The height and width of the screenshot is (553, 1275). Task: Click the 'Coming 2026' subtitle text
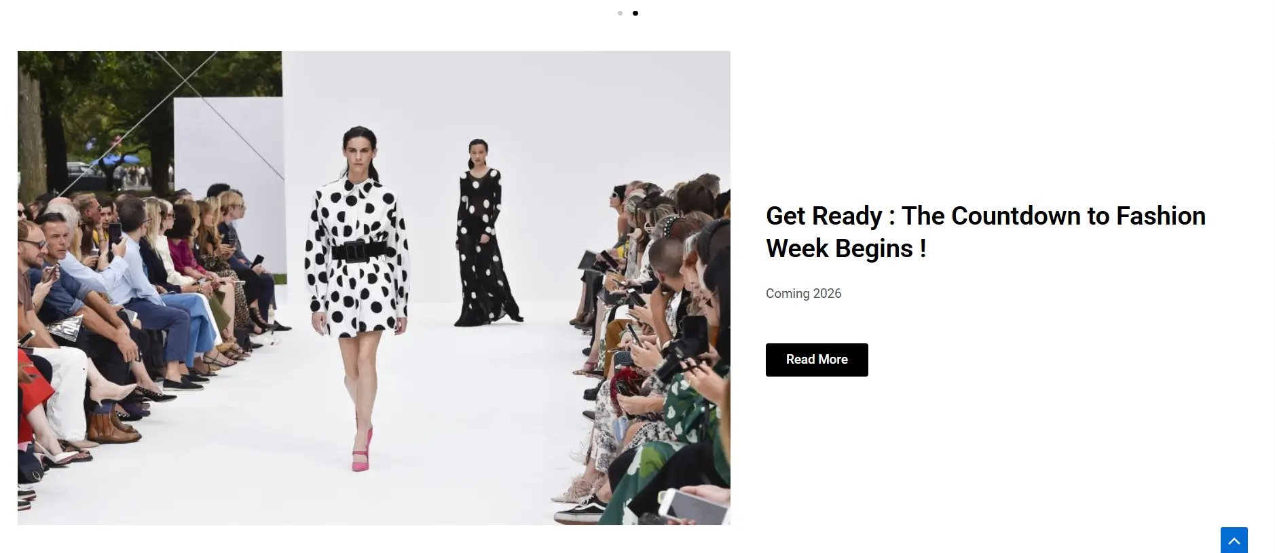click(803, 293)
